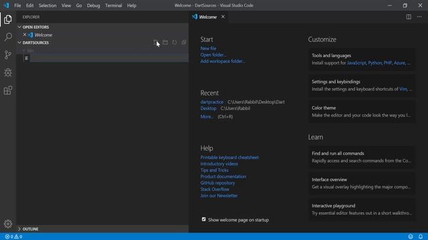Viewport: 428px width, 240px height.
Task: Click the Collapse Folders icon in Explorer
Action: (x=184, y=43)
